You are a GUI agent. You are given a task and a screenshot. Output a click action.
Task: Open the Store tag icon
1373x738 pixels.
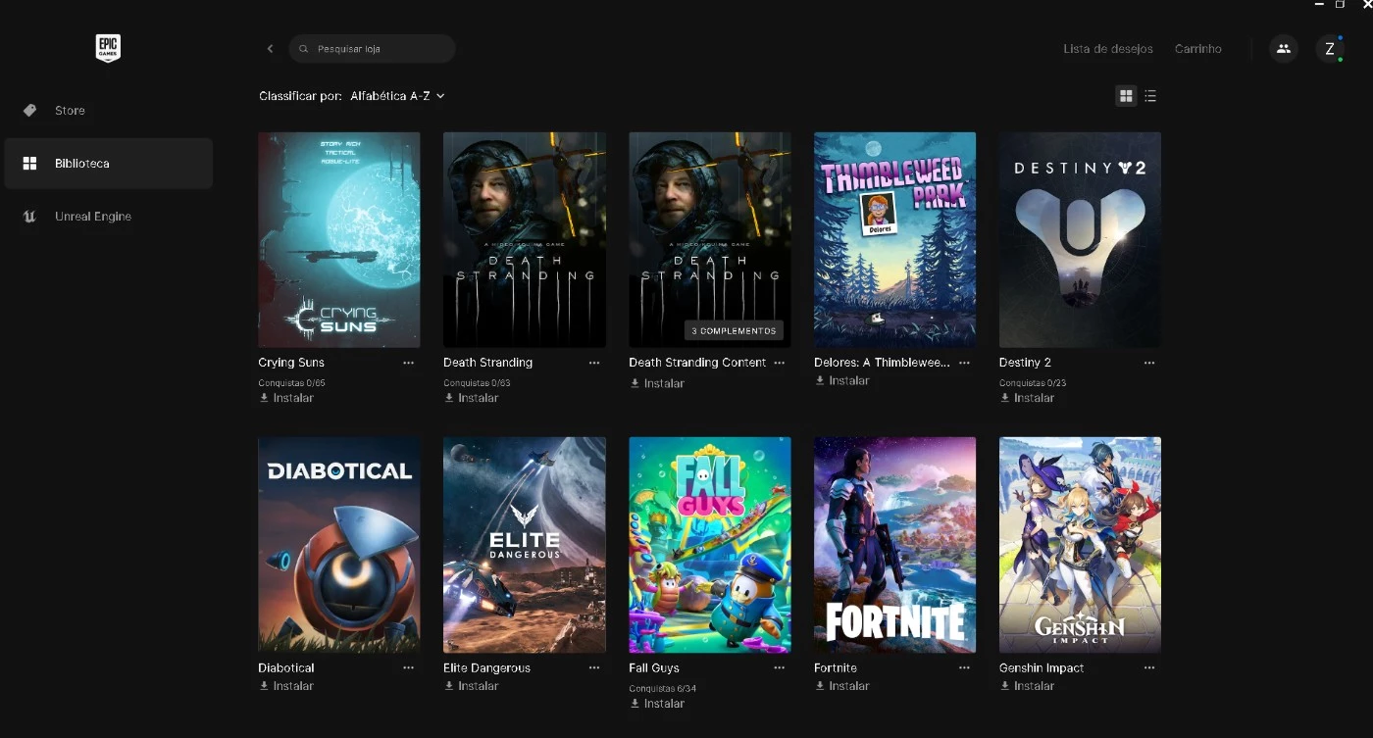click(29, 110)
